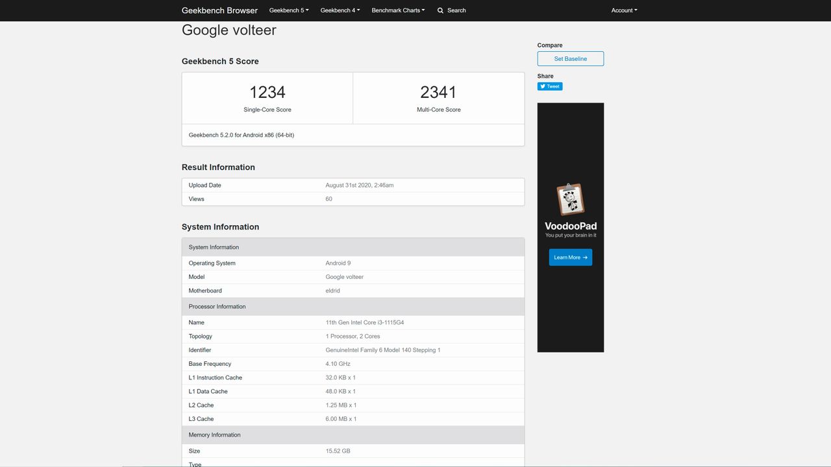
Task: Click memory size value 15.52 GB
Action: [x=338, y=451]
